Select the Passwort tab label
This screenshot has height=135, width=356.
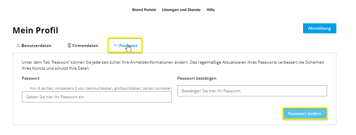[x=128, y=46]
